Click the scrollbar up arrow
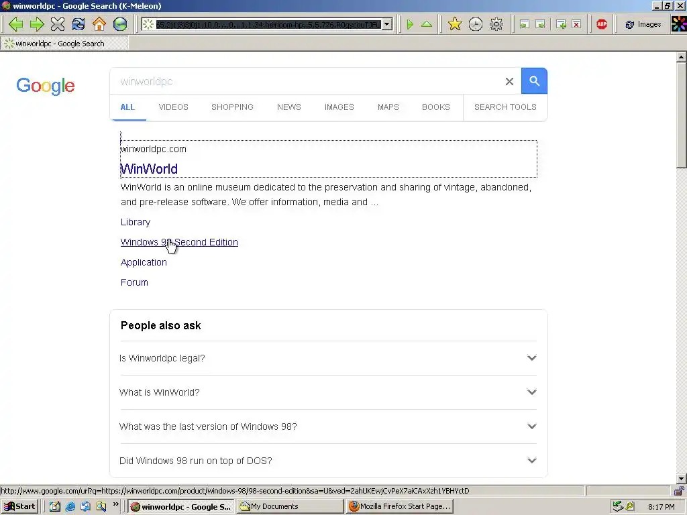The width and height of the screenshot is (687, 515). coord(682,57)
